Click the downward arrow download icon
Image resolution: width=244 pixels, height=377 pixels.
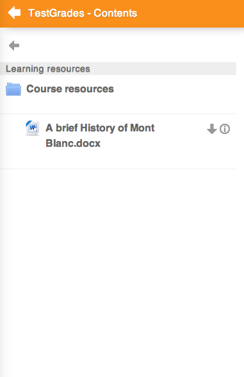click(212, 129)
